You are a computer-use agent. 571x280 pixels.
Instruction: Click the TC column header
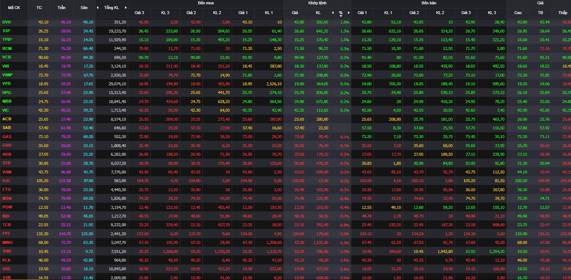coord(39,8)
